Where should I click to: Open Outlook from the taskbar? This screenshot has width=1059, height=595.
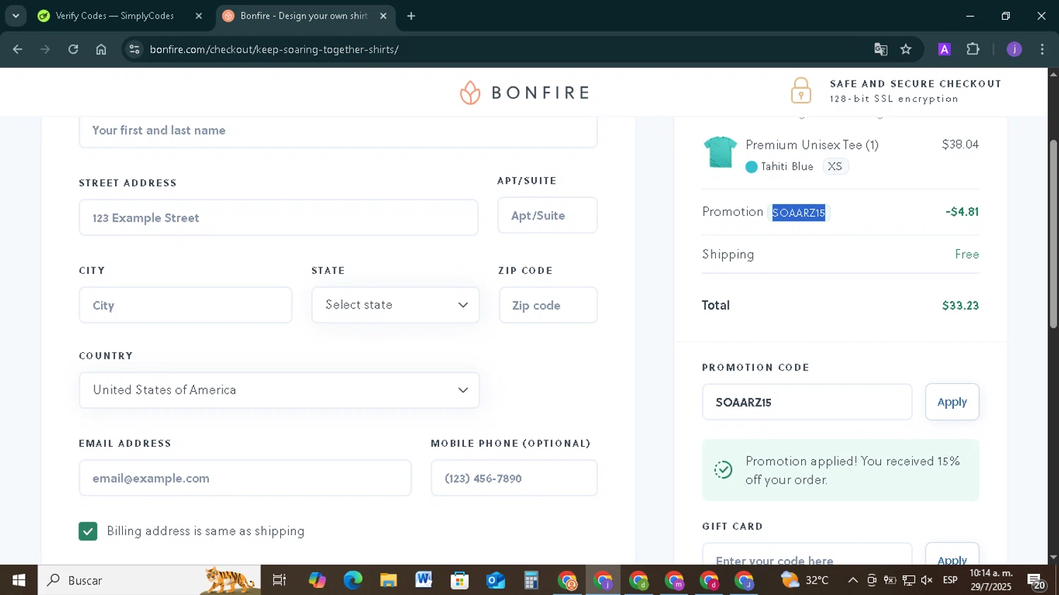coord(496,580)
